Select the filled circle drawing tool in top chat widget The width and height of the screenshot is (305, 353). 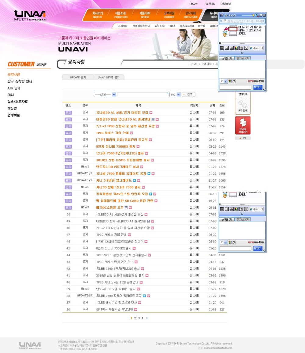pyautogui.click(x=222, y=48)
